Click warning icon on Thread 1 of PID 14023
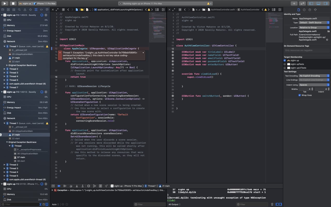This screenshot has width=331, height=207. click(x=47, y=46)
